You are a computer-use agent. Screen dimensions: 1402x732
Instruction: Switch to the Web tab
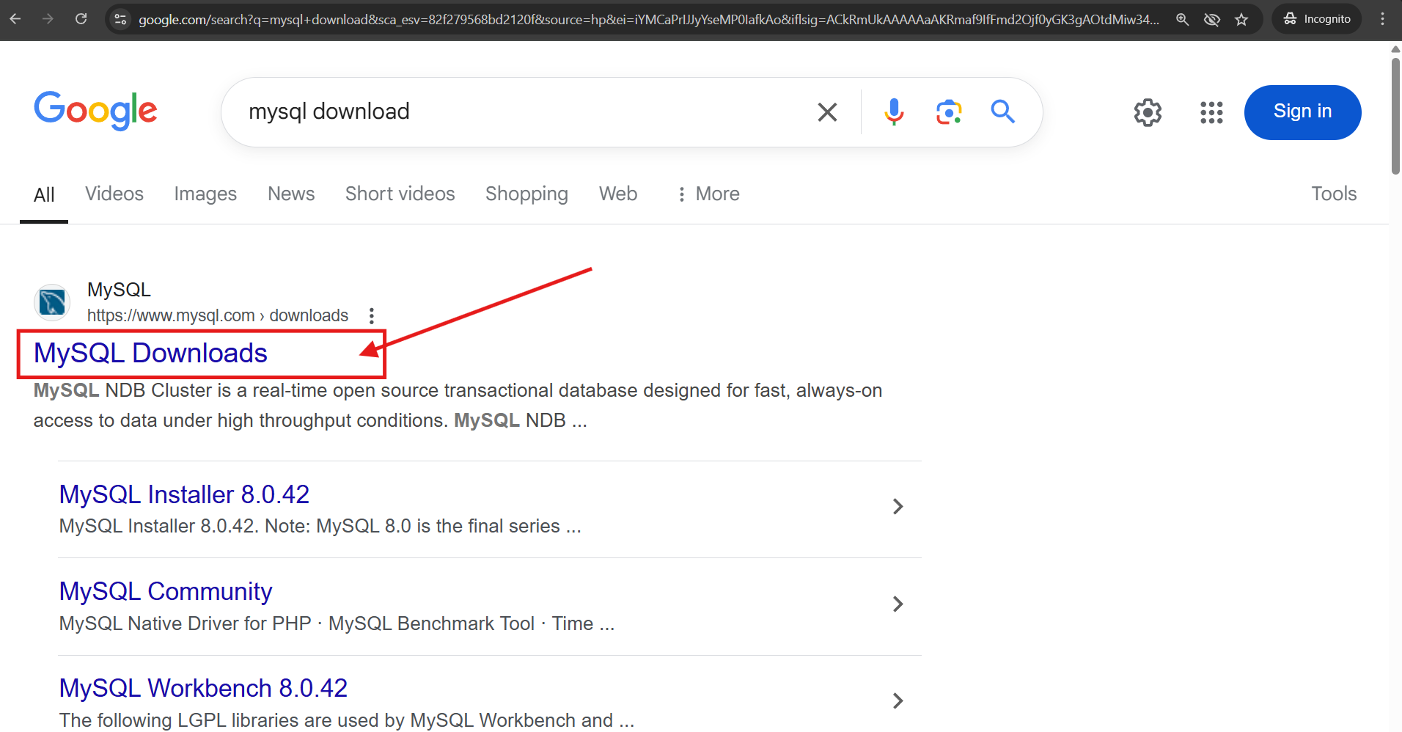[x=618, y=194]
